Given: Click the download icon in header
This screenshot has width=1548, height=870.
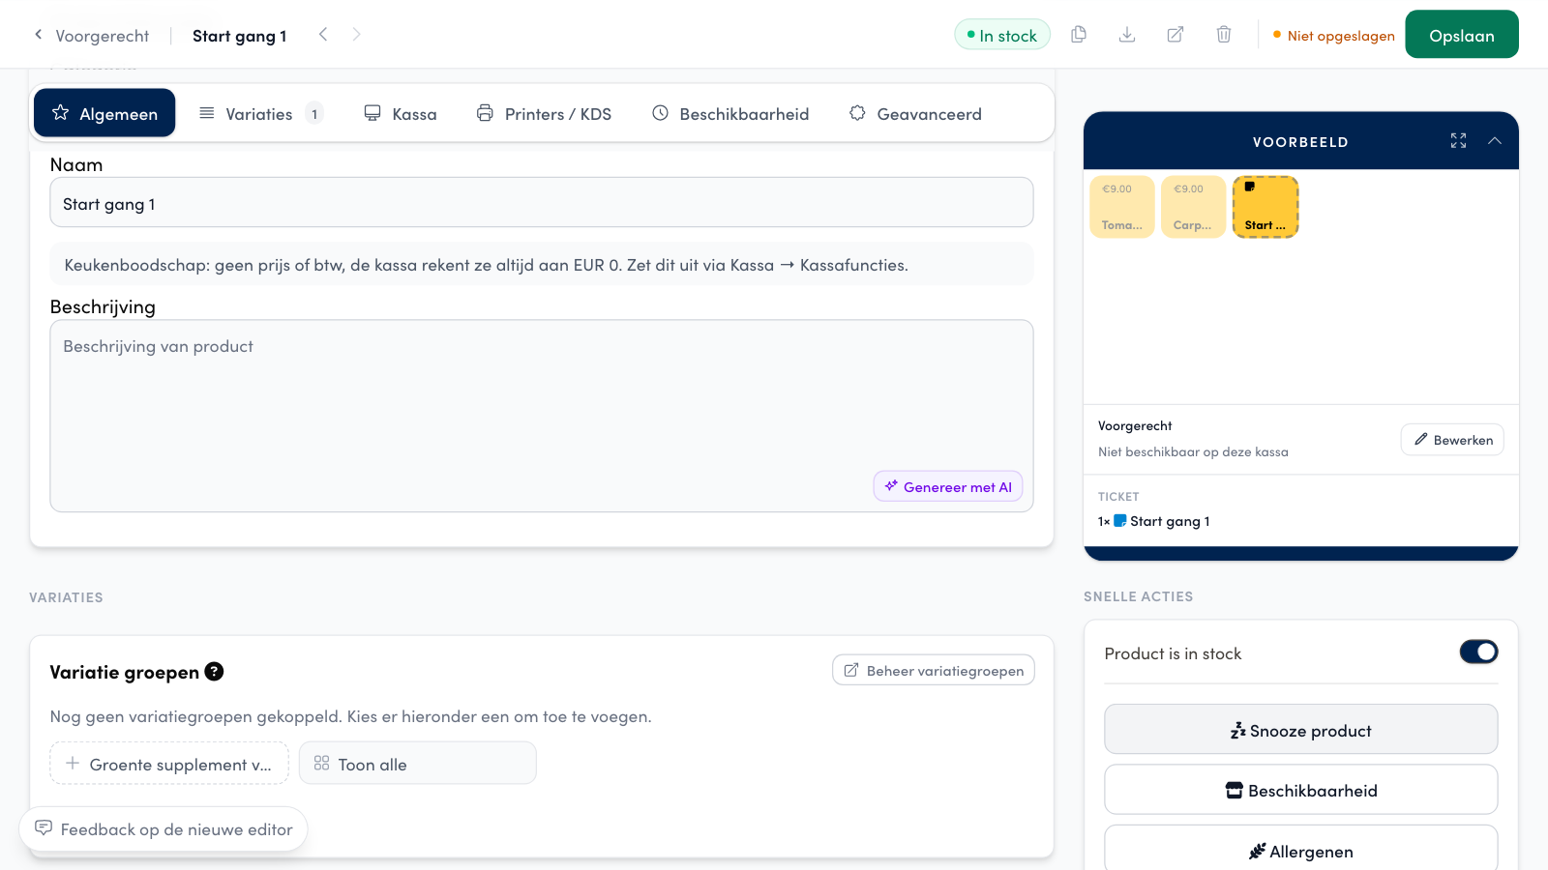Looking at the screenshot, I should pos(1127,35).
